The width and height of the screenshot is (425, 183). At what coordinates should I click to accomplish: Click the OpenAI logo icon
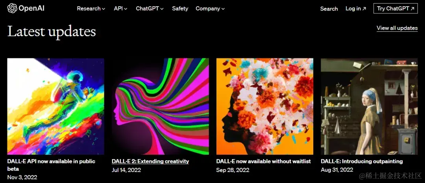pyautogui.click(x=12, y=8)
